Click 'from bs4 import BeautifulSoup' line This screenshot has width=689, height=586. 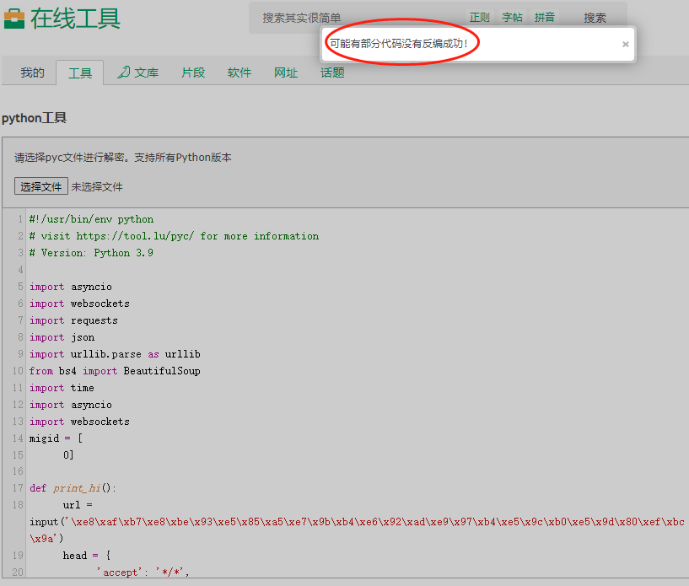115,371
